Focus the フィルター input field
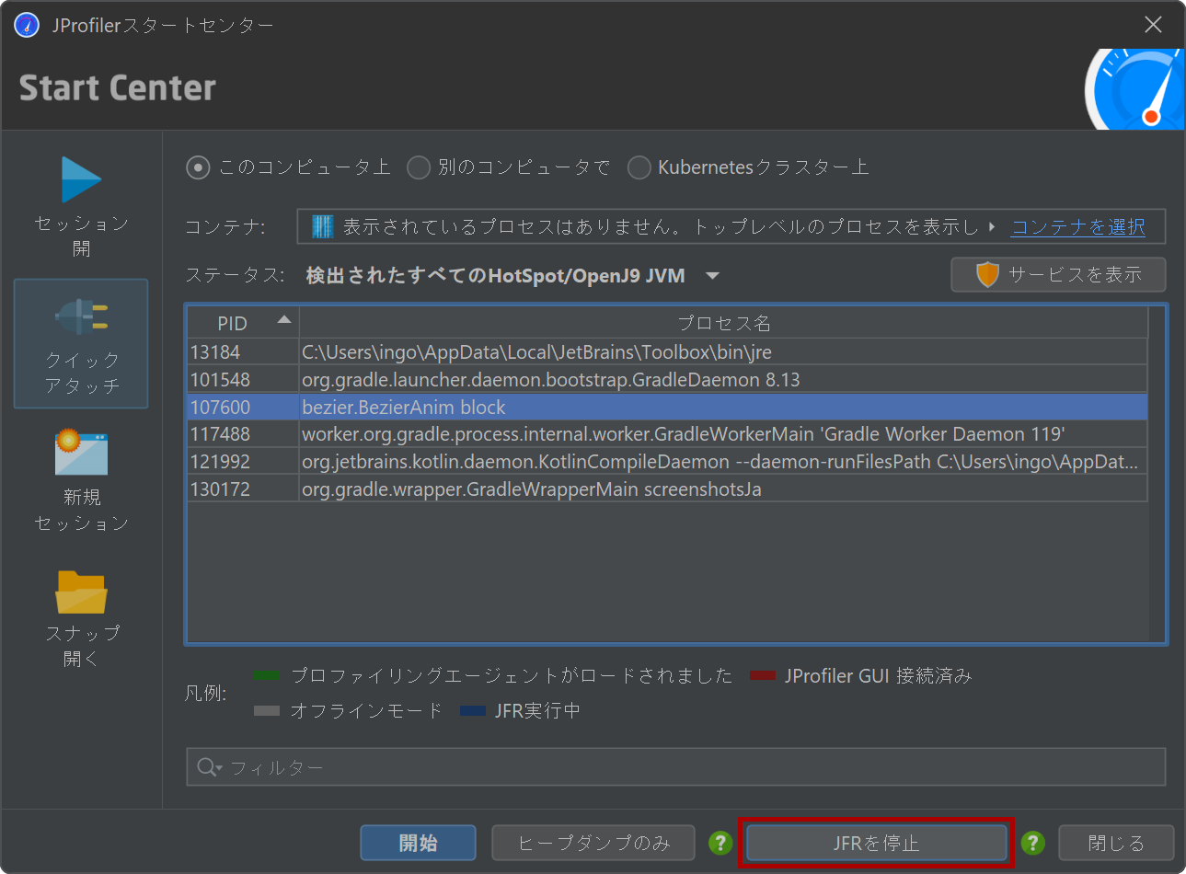The image size is (1186, 874). click(676, 767)
